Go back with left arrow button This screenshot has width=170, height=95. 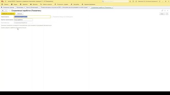tap(3, 11)
